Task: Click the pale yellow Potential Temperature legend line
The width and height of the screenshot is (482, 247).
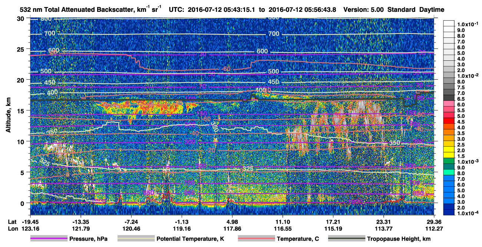Action: click(136, 239)
